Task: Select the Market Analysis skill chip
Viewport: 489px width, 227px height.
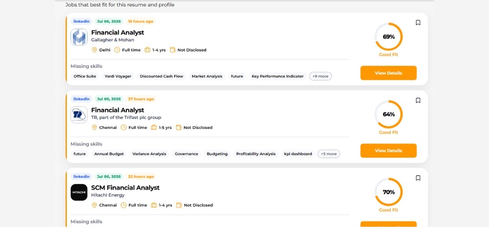Action: click(207, 76)
